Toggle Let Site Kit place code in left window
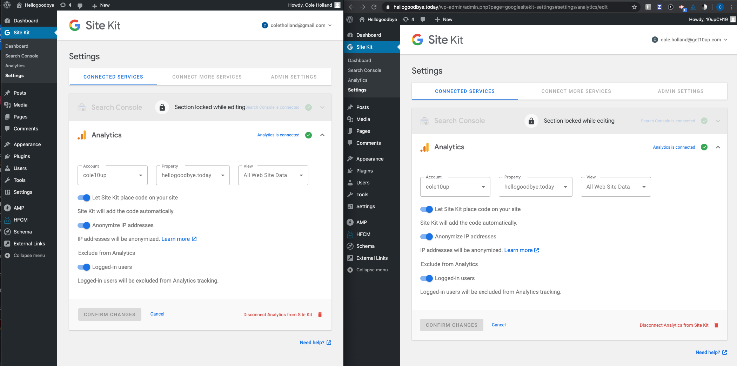Screen dimensions: 737x366 (84, 198)
